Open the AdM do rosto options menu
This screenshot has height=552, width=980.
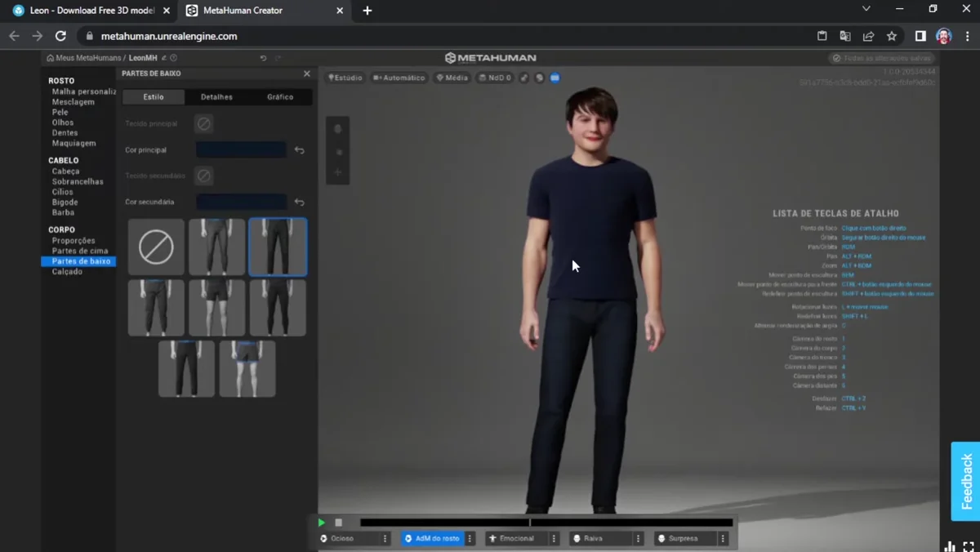[470, 539]
